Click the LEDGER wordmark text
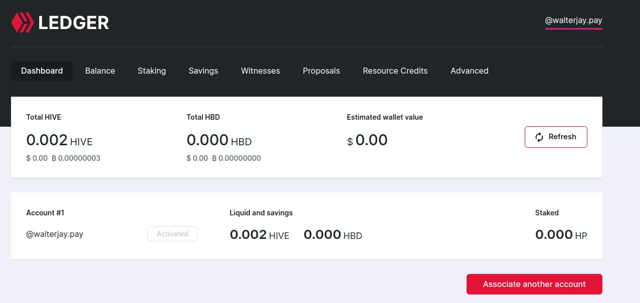Image resolution: width=640 pixels, height=303 pixels. pyautogui.click(x=74, y=23)
